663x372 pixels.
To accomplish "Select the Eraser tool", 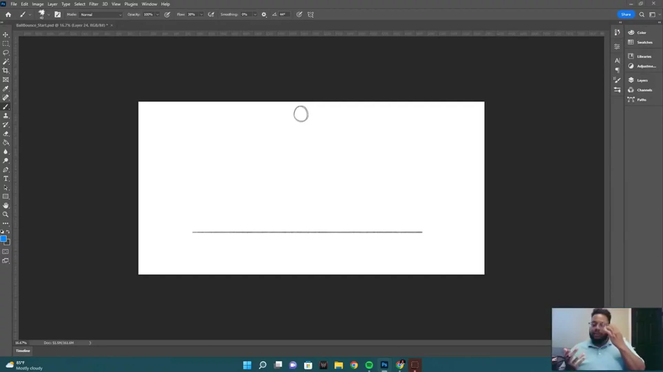I will pyautogui.click(x=6, y=134).
